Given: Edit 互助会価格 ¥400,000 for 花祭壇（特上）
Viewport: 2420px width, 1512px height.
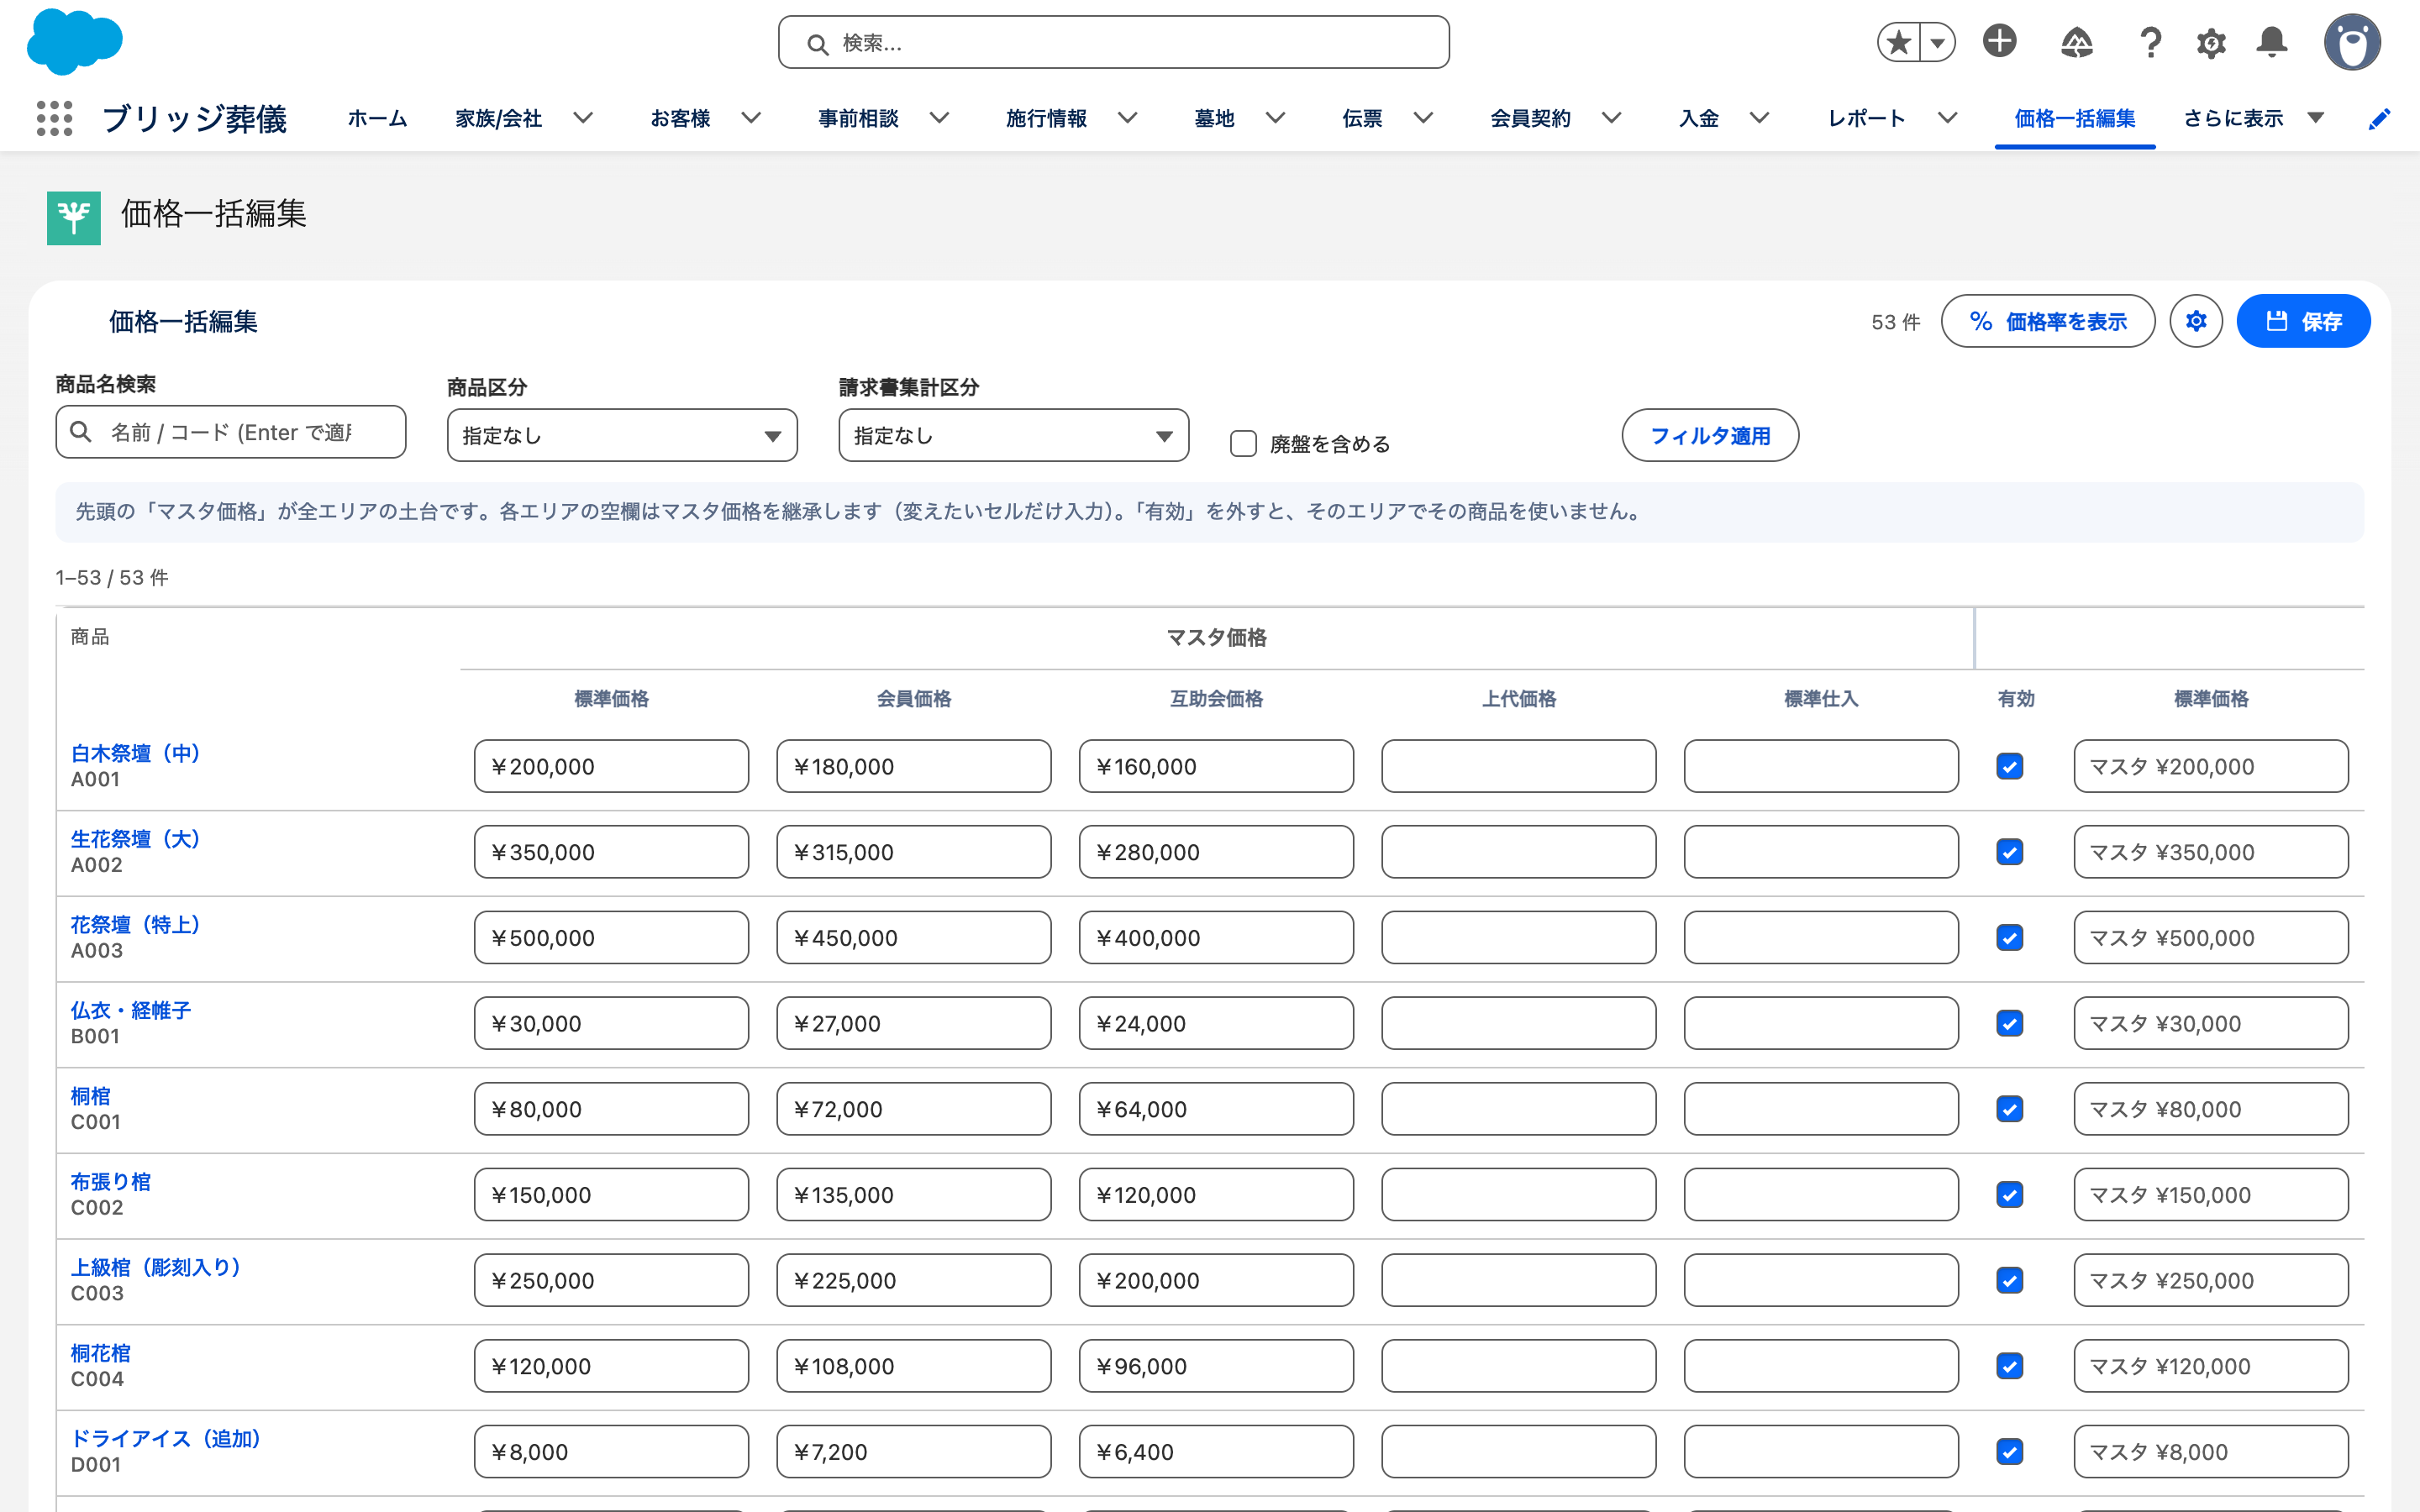Looking at the screenshot, I should 1216,938.
